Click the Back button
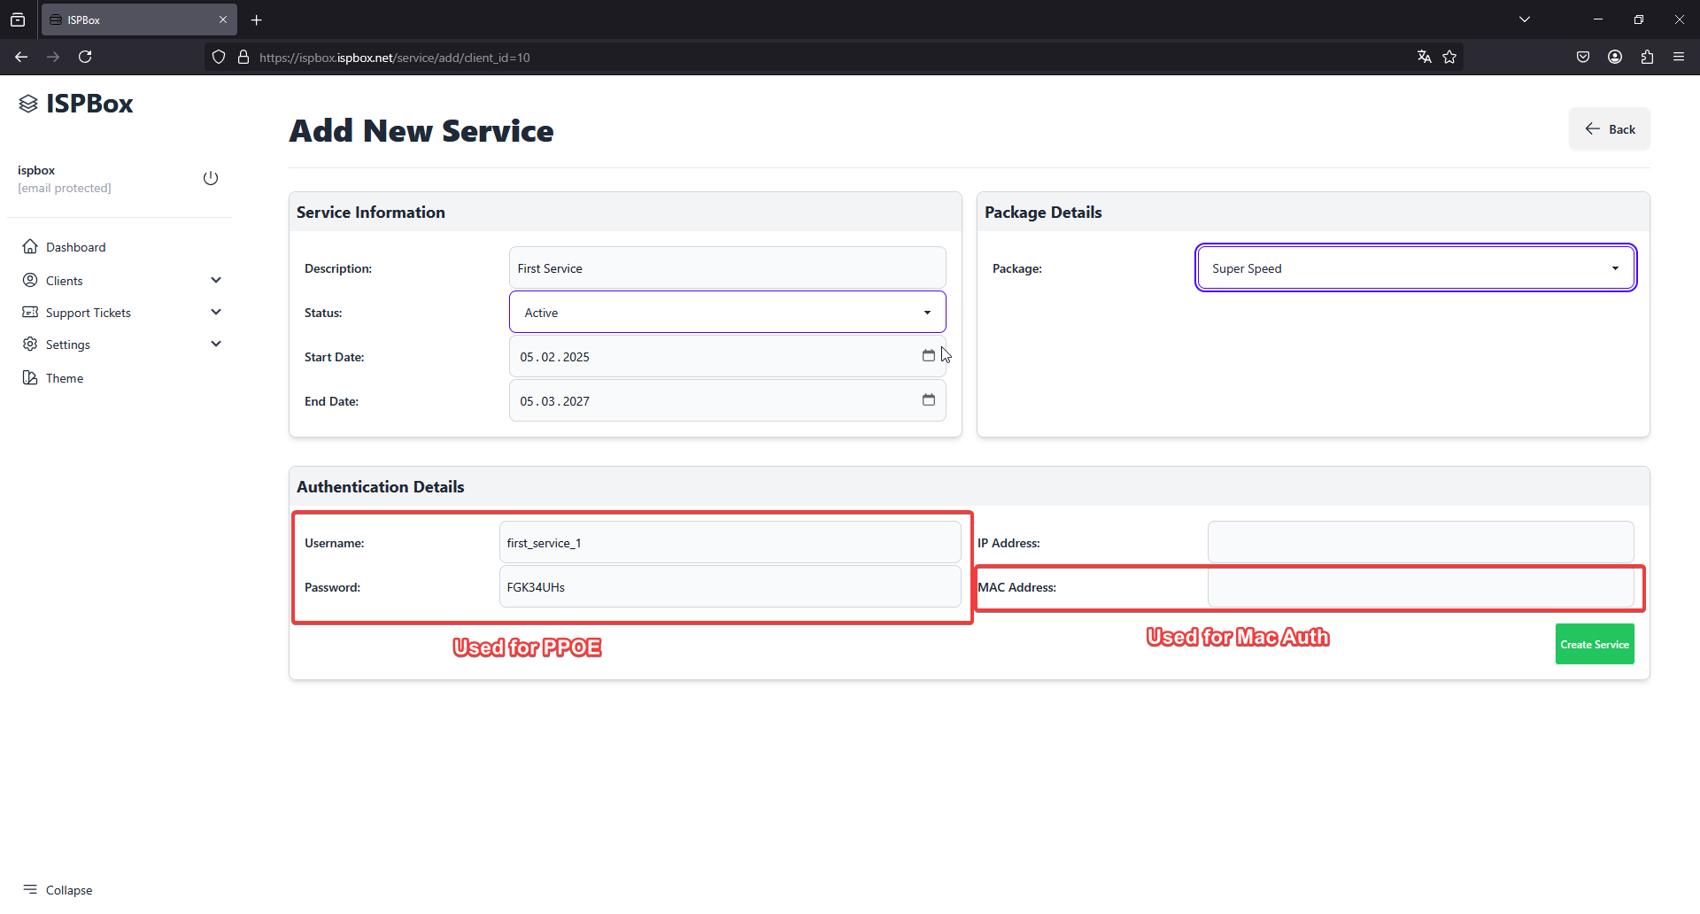 [x=1609, y=129]
